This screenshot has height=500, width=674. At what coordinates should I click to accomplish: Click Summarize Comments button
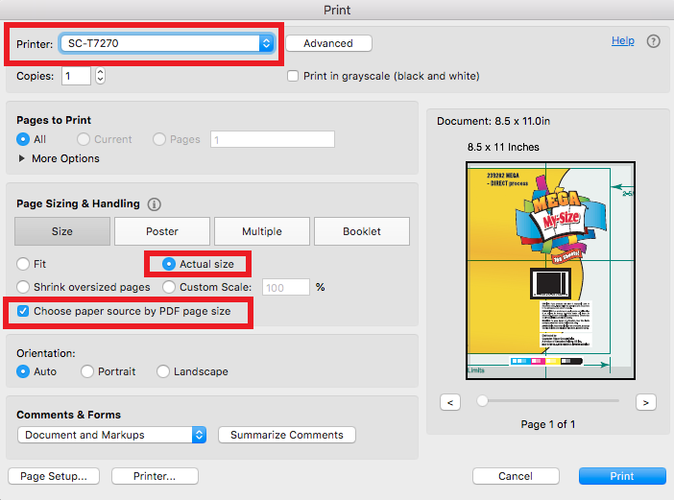click(287, 435)
